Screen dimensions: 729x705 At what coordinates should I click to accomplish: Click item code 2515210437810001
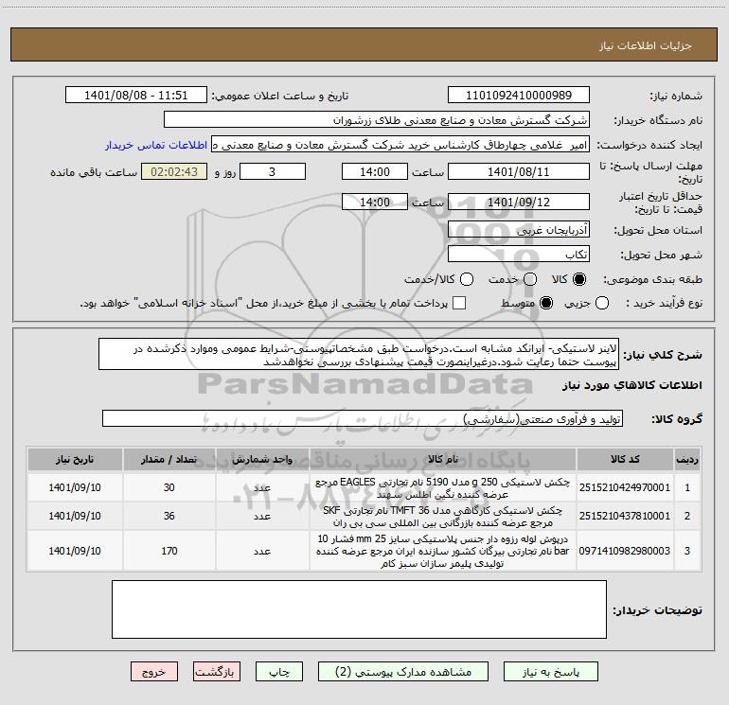coord(625,516)
